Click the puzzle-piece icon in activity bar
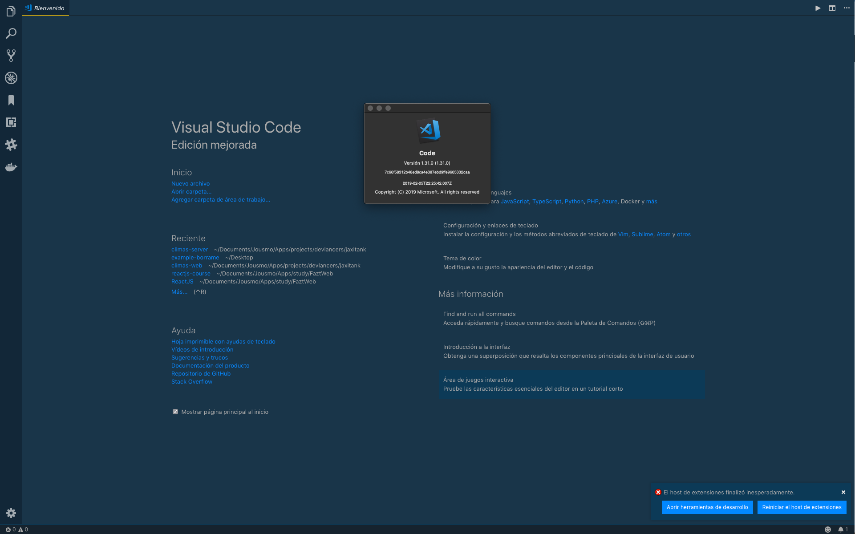Viewport: 855px width, 534px height. 11,145
